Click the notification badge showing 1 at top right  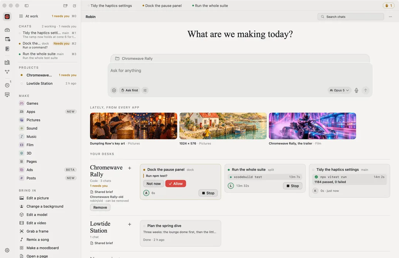389,6
